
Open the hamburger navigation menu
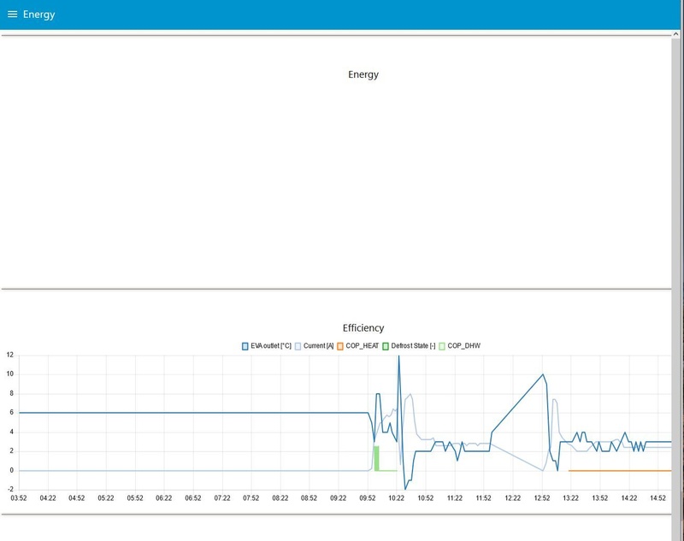[x=12, y=15]
